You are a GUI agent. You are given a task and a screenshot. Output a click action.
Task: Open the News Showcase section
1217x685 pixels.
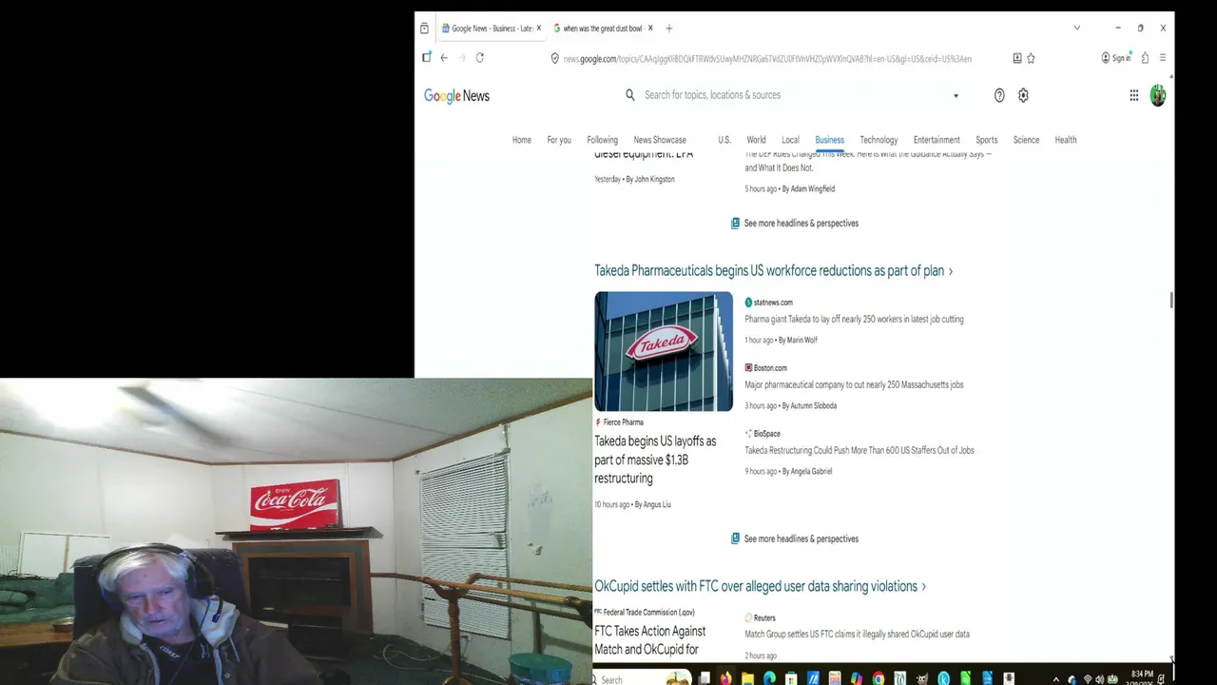pyautogui.click(x=660, y=140)
